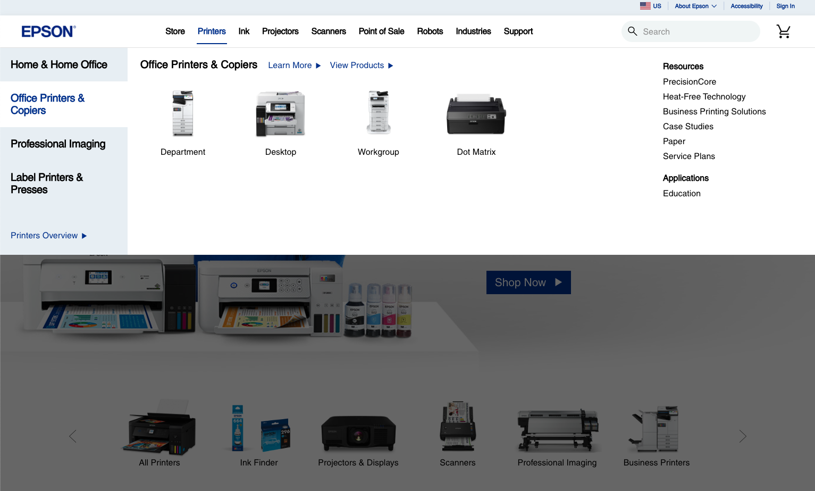Open Printers Overview link
Image resolution: width=815 pixels, height=491 pixels.
(x=49, y=236)
